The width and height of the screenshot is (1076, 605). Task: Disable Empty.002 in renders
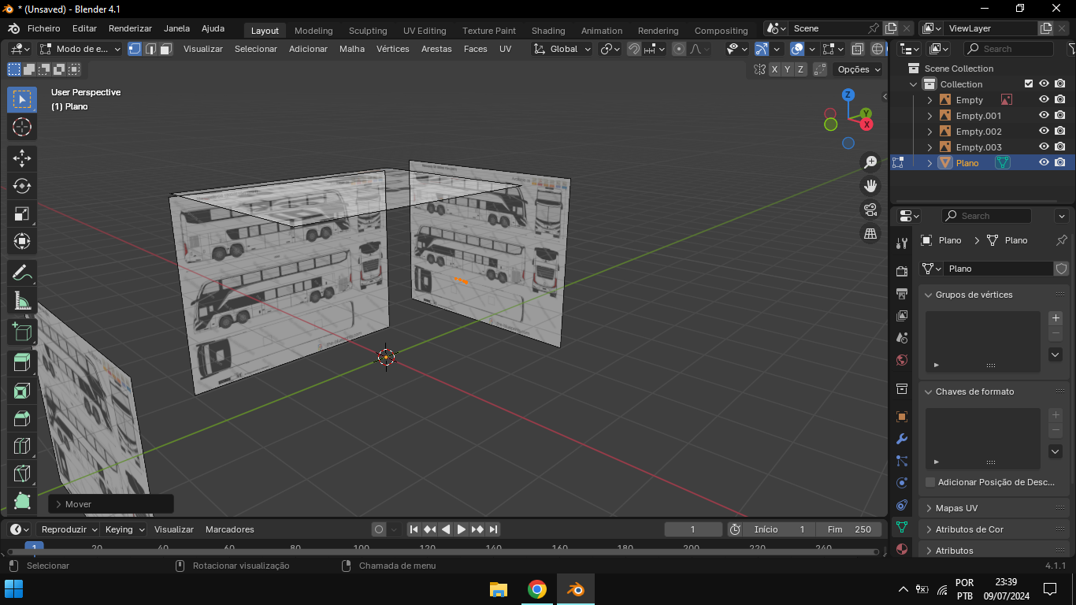tap(1060, 132)
